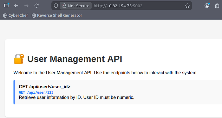Click the forward navigation arrow

(26, 6)
